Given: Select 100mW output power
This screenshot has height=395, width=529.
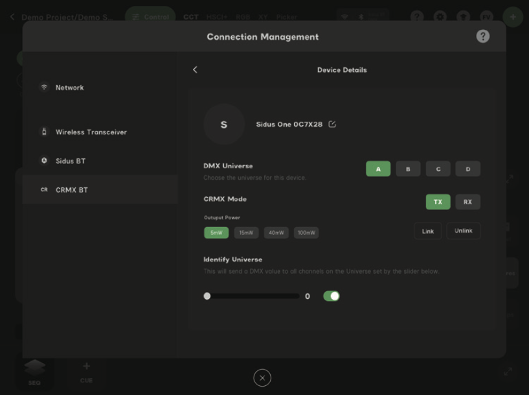Looking at the screenshot, I should coord(306,232).
